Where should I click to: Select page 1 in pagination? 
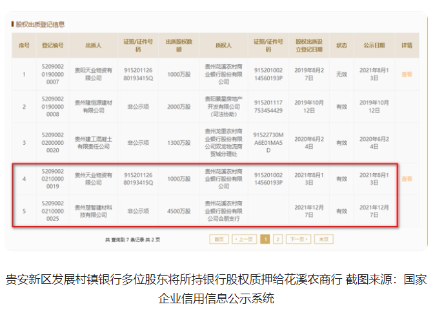(x=265, y=240)
